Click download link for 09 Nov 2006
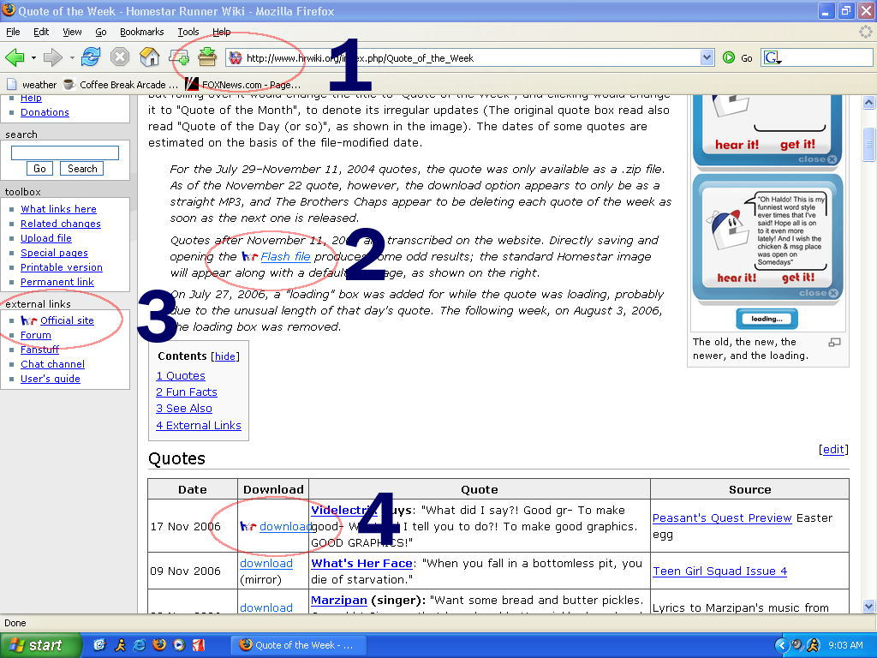The height and width of the screenshot is (658, 877). coord(266,563)
